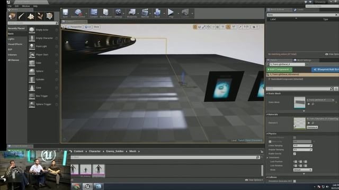The image size is (339, 190).
Task: Select the Visual Effects category
Action: [15, 44]
